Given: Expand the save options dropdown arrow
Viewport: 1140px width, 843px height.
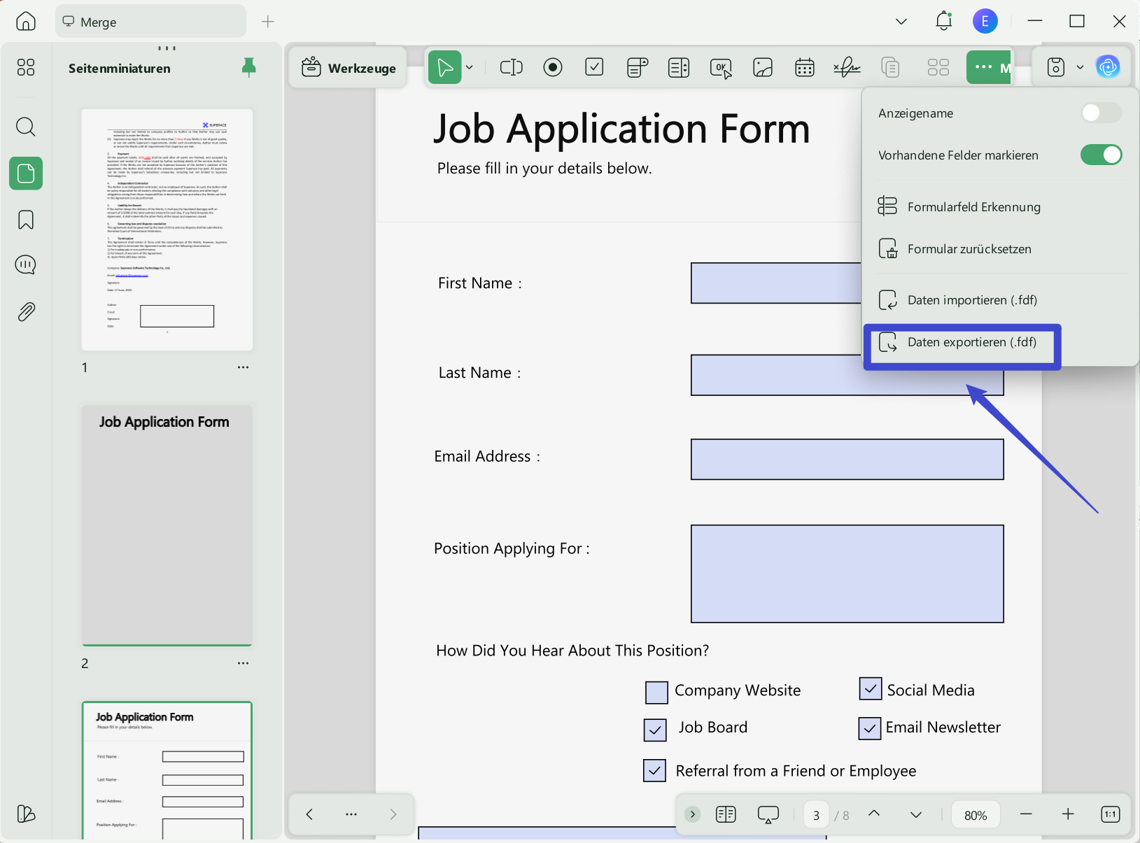Looking at the screenshot, I should click(1080, 67).
